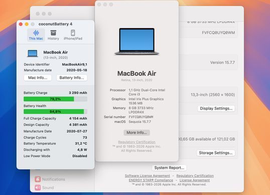Select the This Mac tab in coconutBattery
Screen dimensions: 270x195
point(36,35)
